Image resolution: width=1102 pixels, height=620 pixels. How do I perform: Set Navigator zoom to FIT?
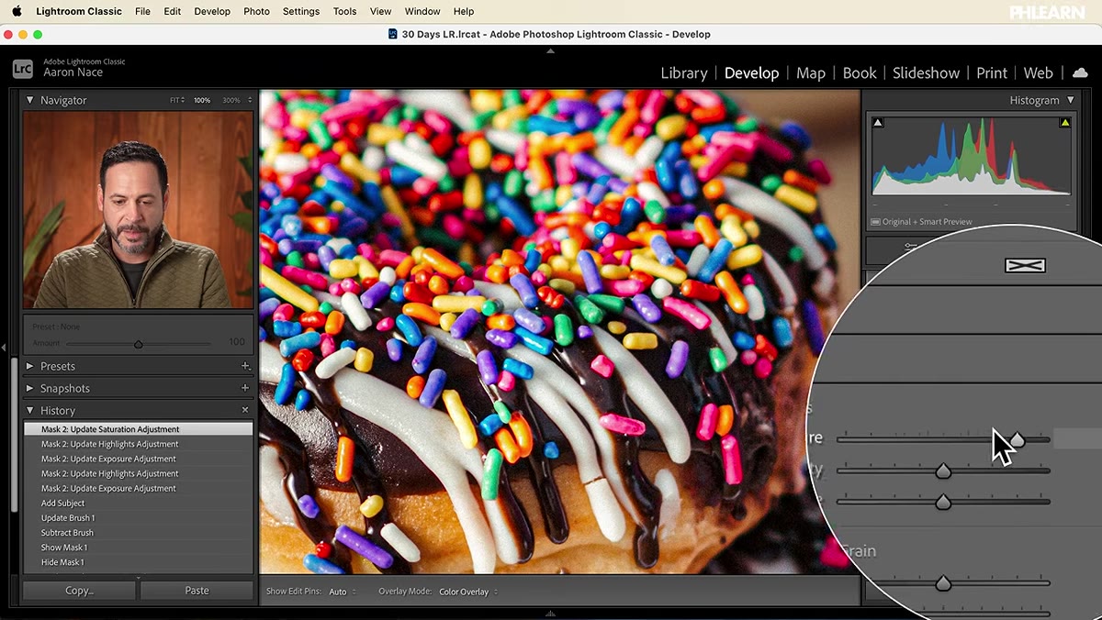(x=176, y=100)
